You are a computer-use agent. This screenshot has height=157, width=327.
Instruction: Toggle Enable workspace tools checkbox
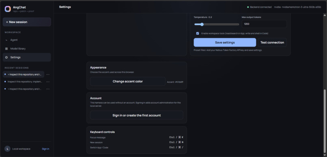(198, 33)
